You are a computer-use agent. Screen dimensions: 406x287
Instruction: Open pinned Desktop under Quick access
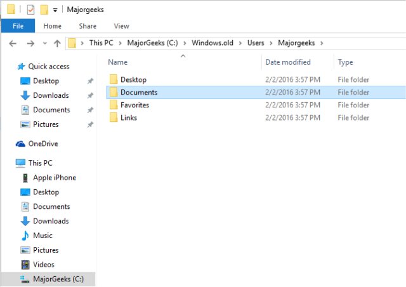coord(46,81)
